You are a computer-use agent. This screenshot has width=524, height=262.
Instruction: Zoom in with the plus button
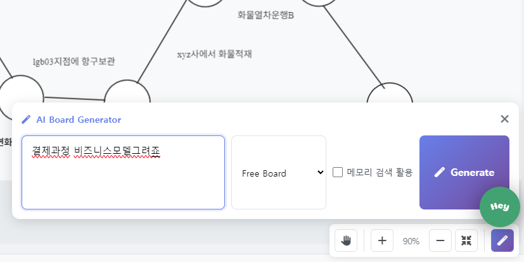(x=381, y=240)
